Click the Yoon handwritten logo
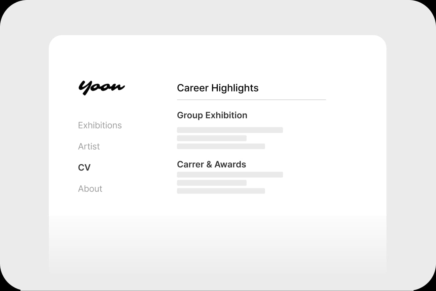Image resolution: width=436 pixels, height=291 pixels. pos(101,88)
